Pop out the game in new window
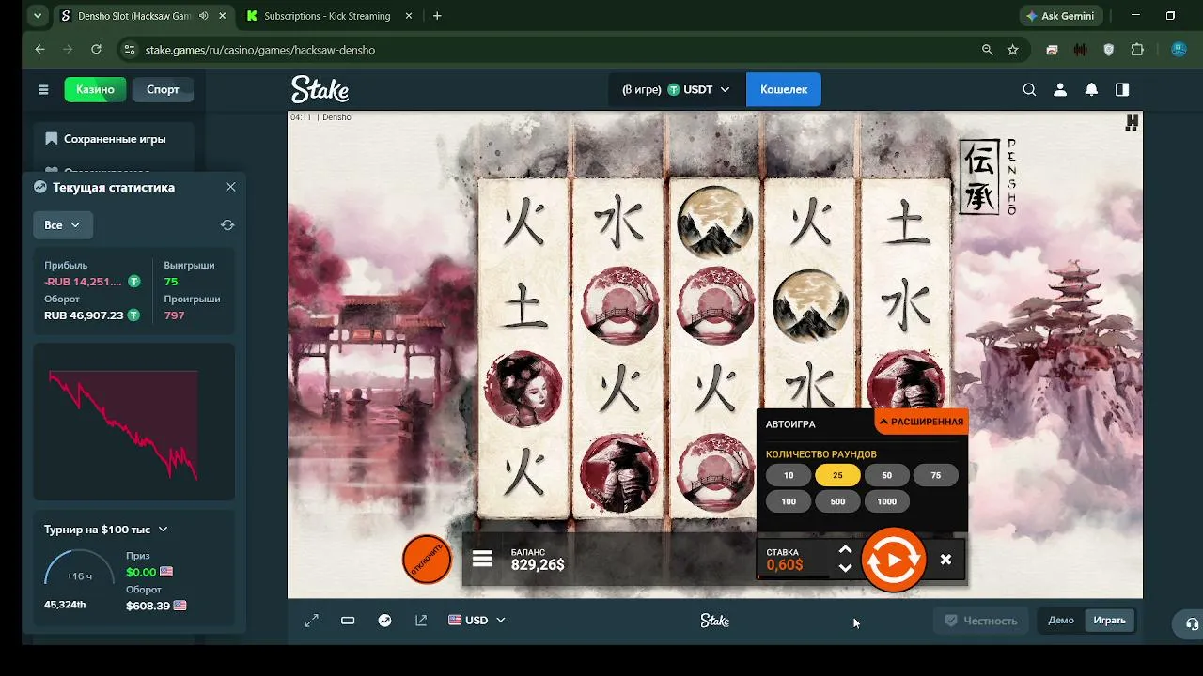Viewport: 1203px width, 676px height. (421, 621)
